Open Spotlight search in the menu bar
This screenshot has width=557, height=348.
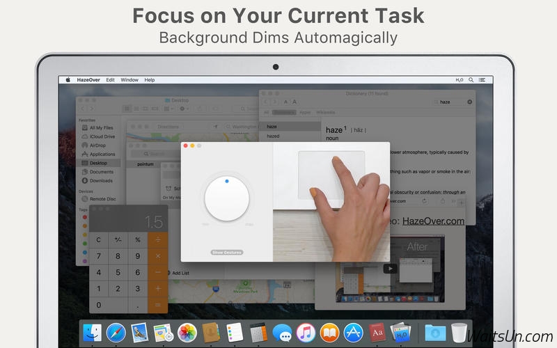coord(471,80)
